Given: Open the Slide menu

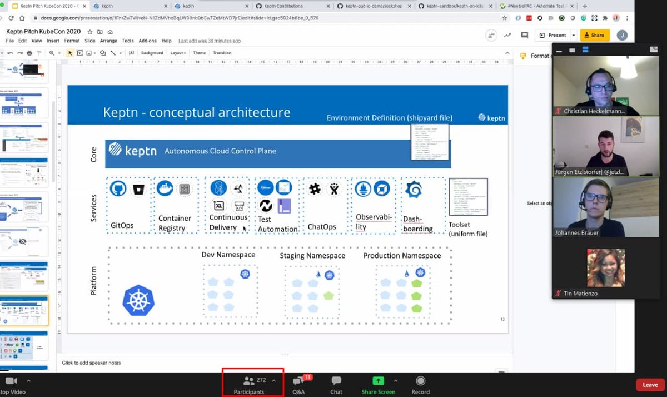Looking at the screenshot, I should point(89,41).
